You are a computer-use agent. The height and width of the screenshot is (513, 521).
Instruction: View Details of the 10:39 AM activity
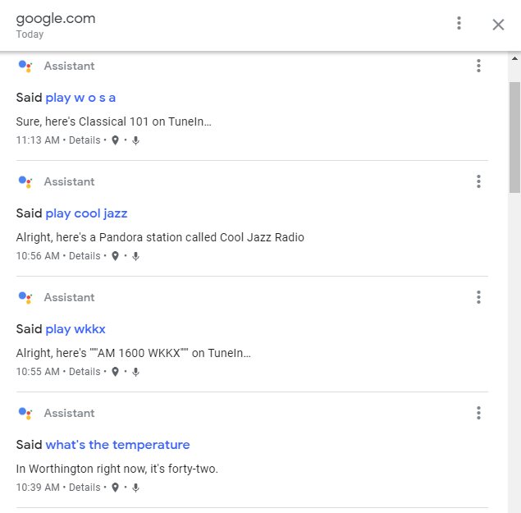(85, 488)
